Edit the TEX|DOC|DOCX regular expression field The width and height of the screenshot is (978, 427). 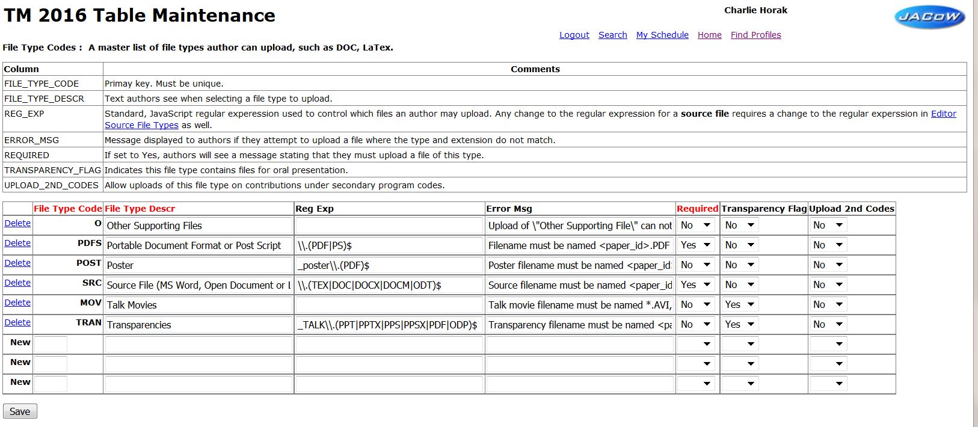pyautogui.click(x=389, y=285)
